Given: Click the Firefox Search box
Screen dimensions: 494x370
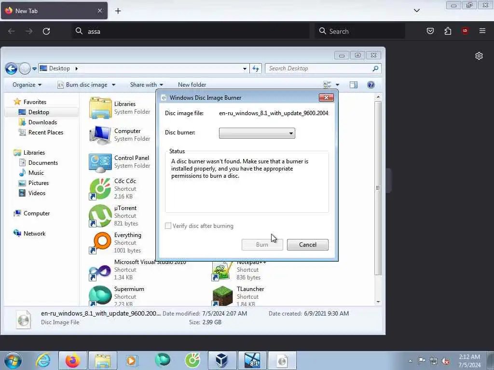Looking at the screenshot, I should pyautogui.click(x=360, y=31).
